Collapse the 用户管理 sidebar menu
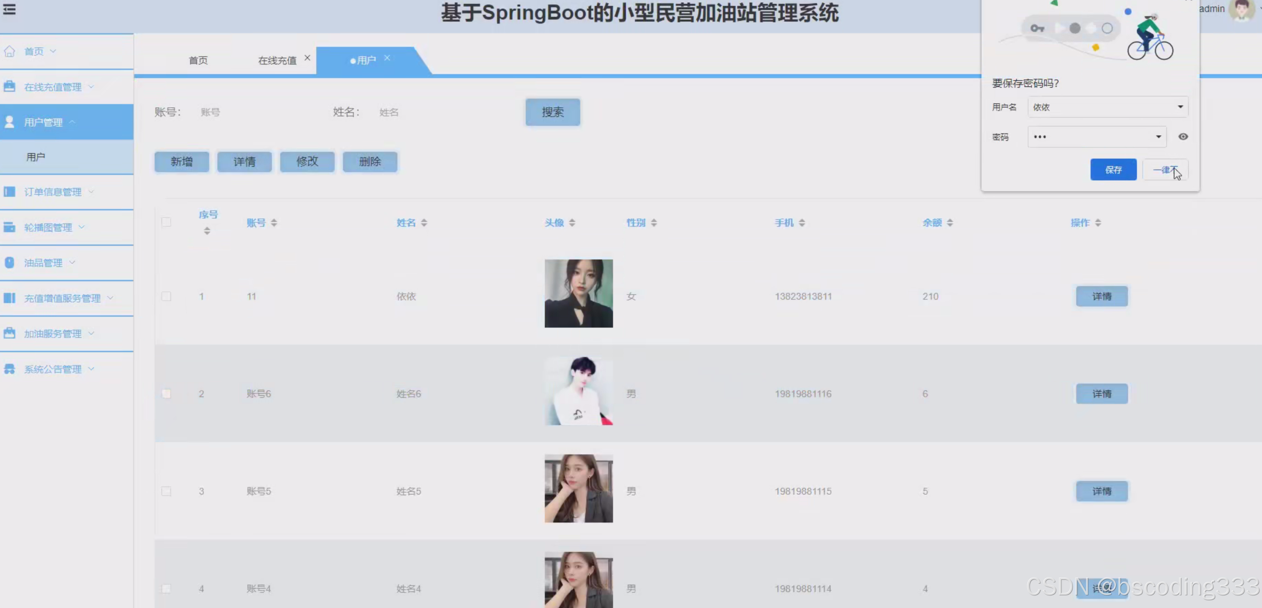The width and height of the screenshot is (1262, 608). tap(72, 122)
